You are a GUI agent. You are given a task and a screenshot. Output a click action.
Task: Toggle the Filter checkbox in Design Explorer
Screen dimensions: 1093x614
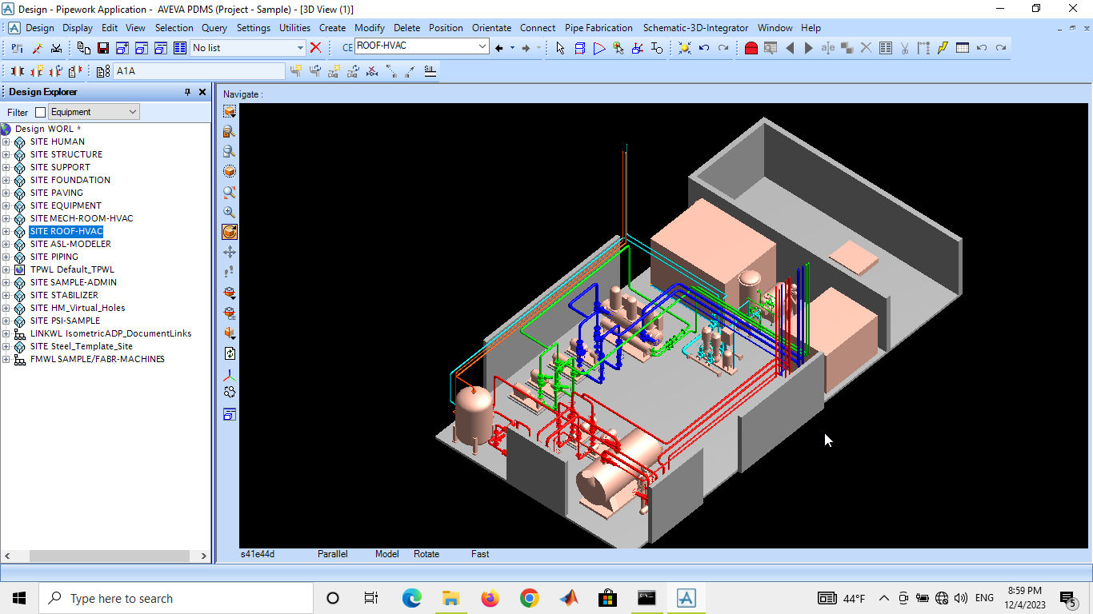pos(41,113)
